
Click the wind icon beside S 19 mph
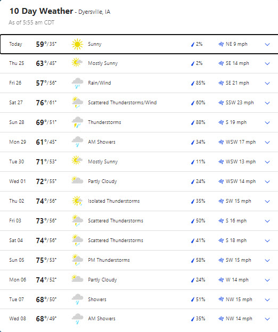[x=221, y=122]
